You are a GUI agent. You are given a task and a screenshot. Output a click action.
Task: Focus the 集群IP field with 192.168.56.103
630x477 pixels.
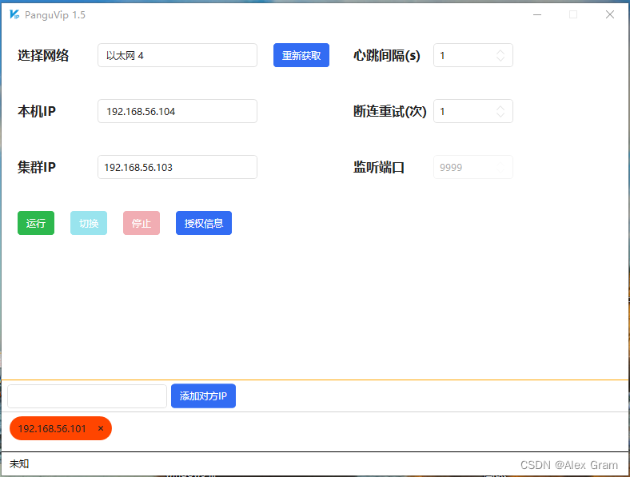[x=177, y=167]
